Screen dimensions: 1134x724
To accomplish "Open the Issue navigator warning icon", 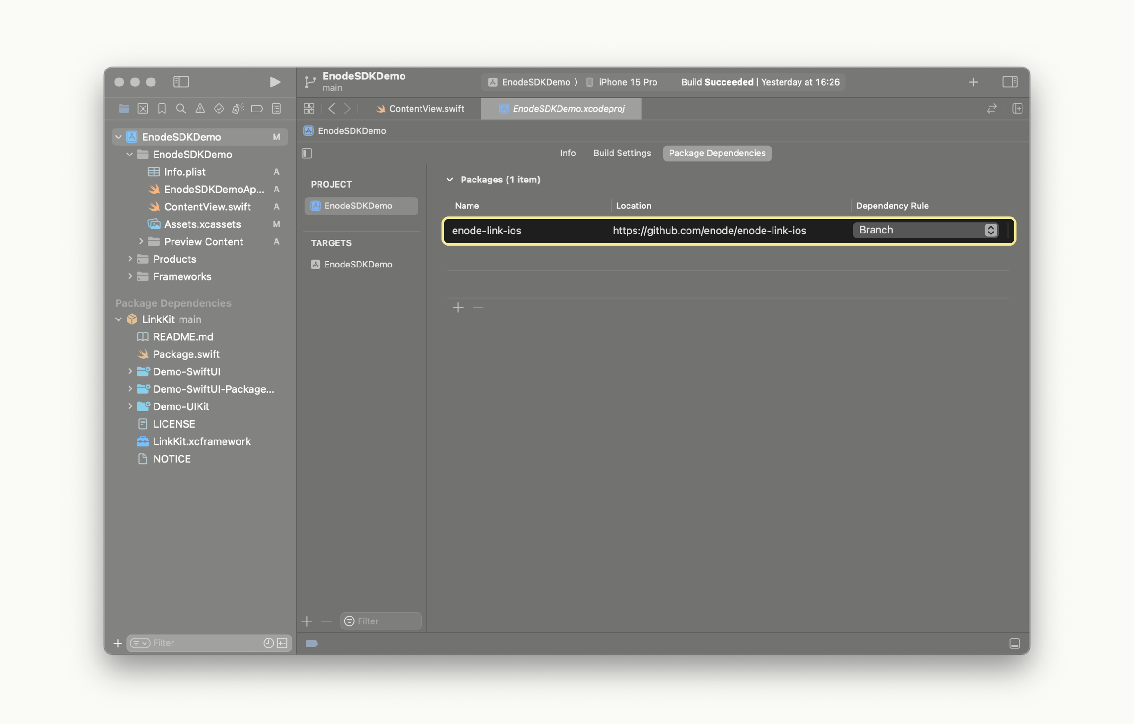I will [x=200, y=109].
